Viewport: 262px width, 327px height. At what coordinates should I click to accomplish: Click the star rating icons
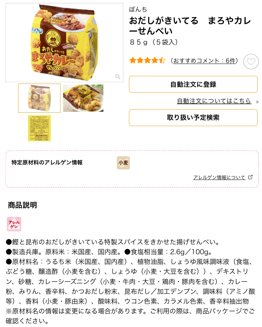(147, 61)
